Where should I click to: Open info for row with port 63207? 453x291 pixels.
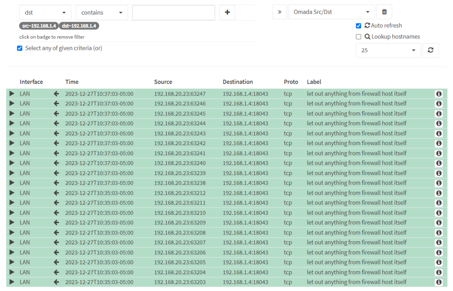tap(439, 243)
